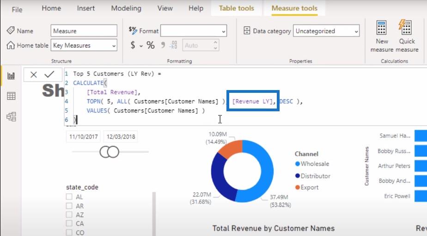The height and width of the screenshot is (236, 427).
Task: Click the decimal places icon
Action: [x=173, y=45]
